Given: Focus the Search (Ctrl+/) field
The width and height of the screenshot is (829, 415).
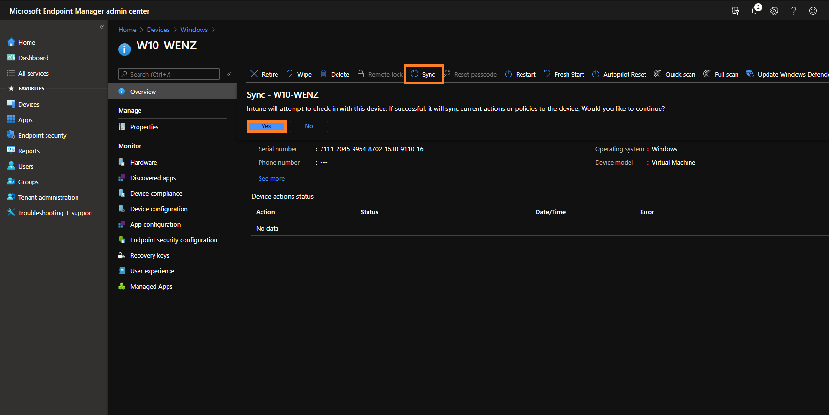Looking at the screenshot, I should pos(169,74).
